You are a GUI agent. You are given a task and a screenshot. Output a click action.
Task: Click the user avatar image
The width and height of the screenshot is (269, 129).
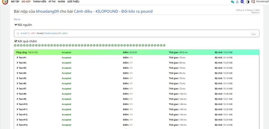pos(253,2)
